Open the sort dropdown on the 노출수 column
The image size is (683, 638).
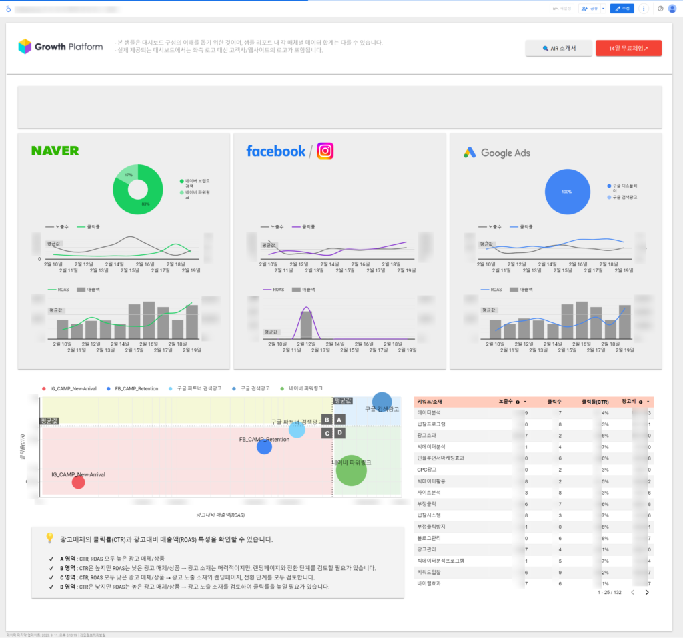tap(525, 401)
